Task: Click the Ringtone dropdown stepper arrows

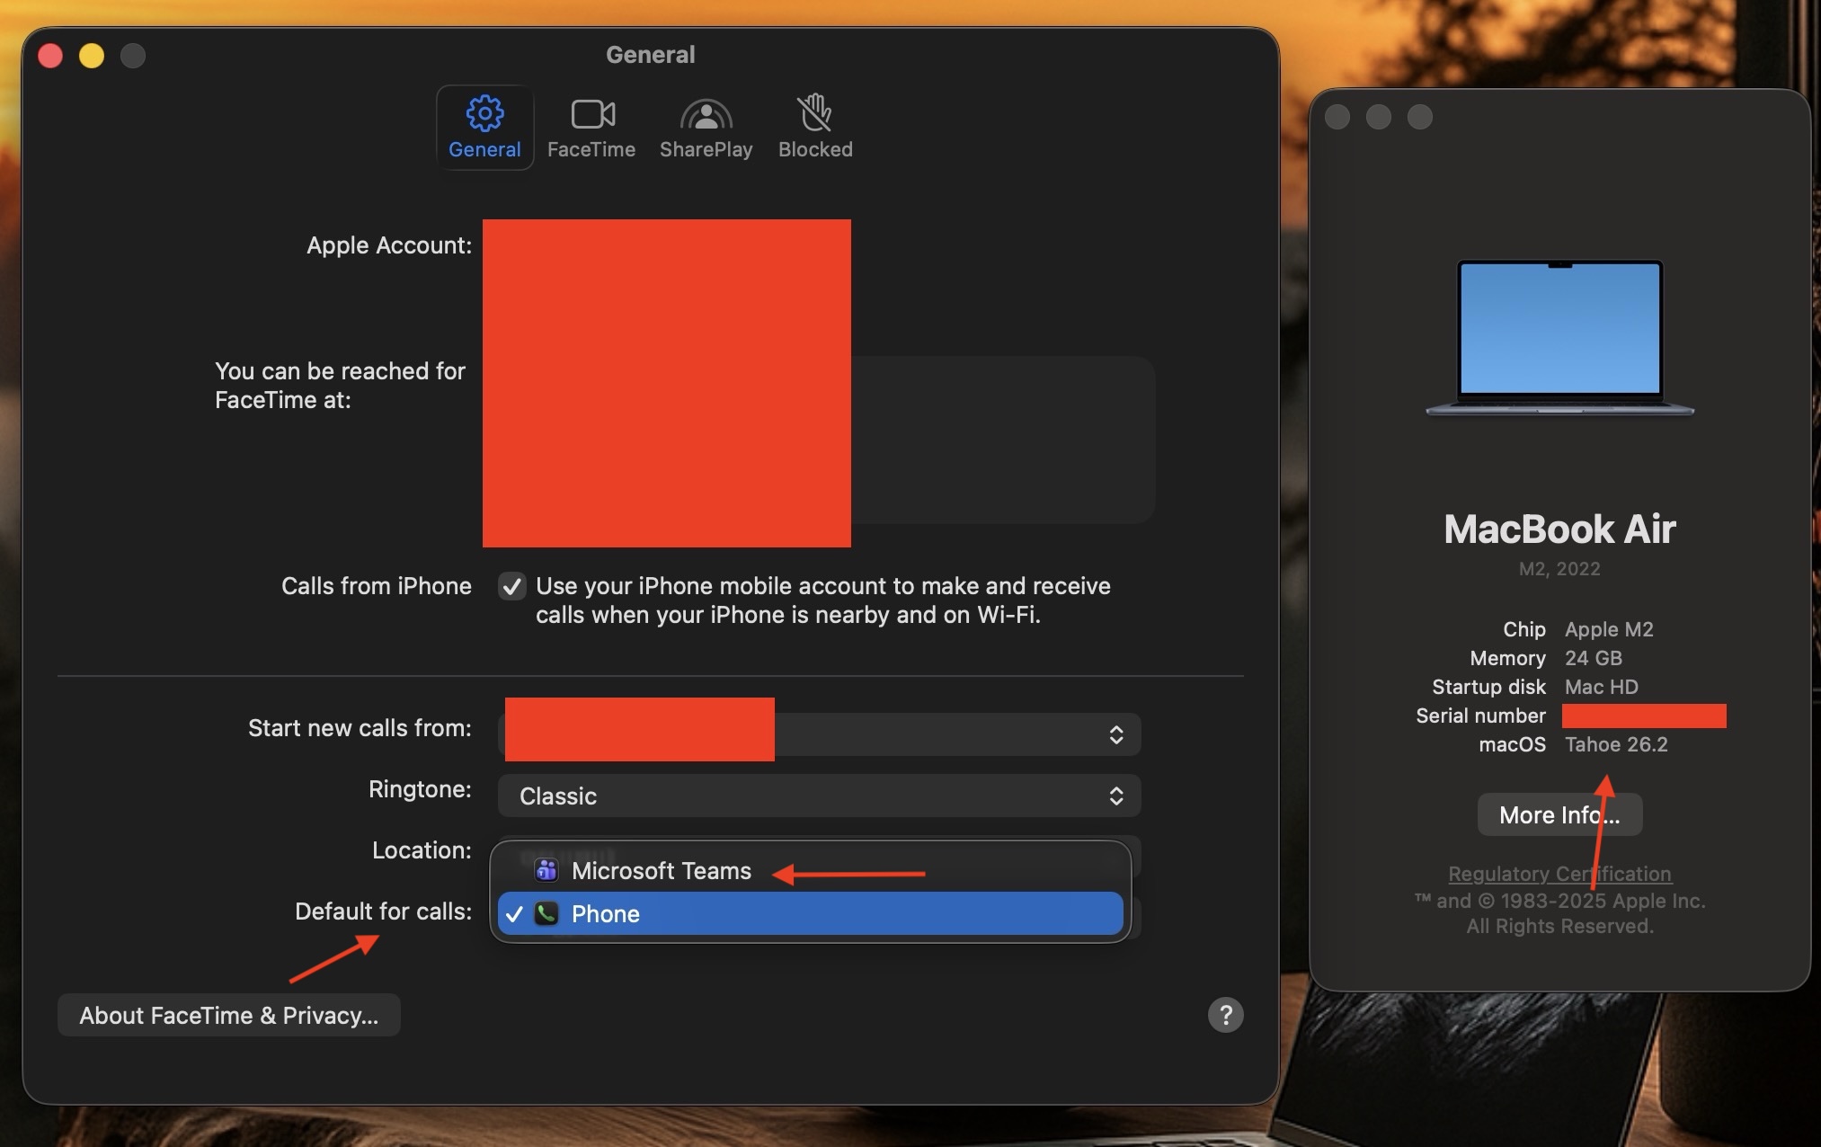Action: (1116, 796)
